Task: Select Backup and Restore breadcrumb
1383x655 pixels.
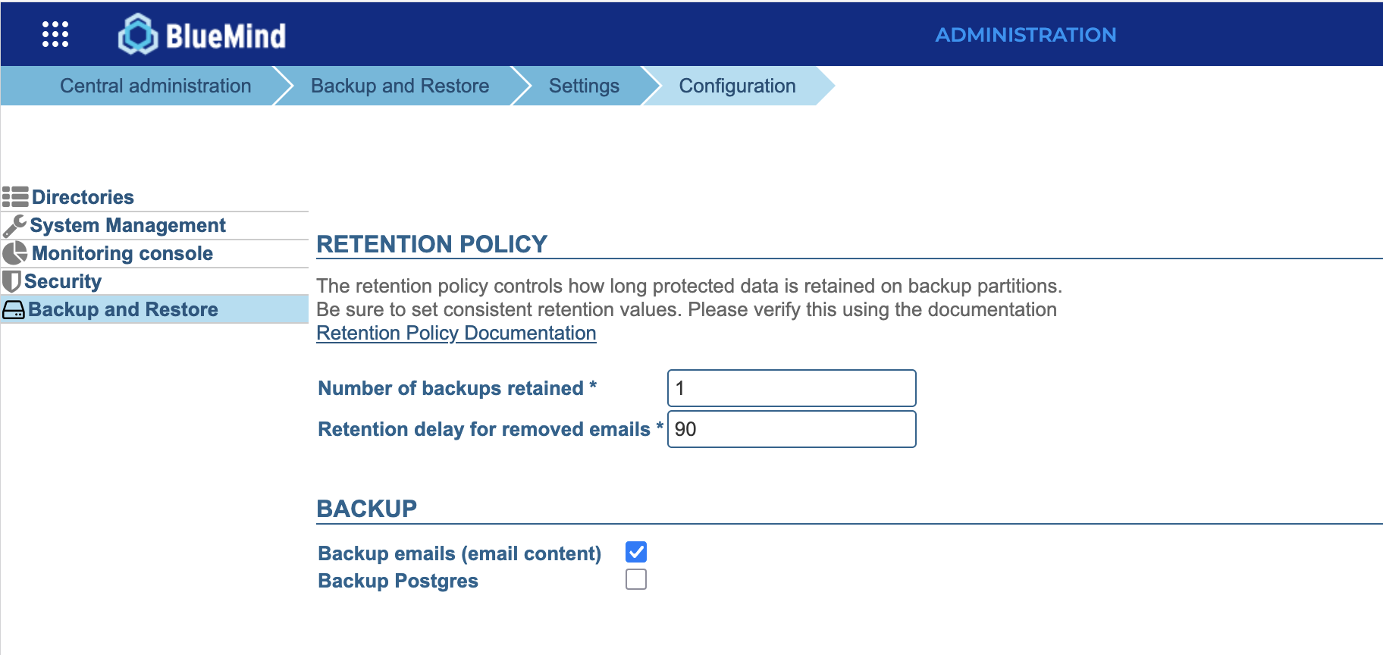Action: [x=400, y=86]
